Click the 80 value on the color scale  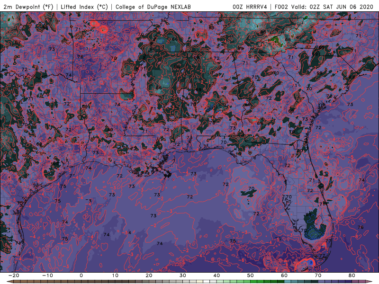coord(352,275)
